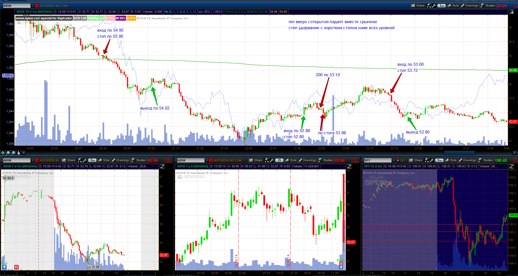518x276 pixels.
Task: Change the D timeframe on ADSK daily chart
Action: pyautogui.click(x=279, y=160)
